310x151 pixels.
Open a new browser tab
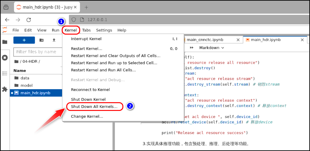pyautogui.click(x=86, y=7)
